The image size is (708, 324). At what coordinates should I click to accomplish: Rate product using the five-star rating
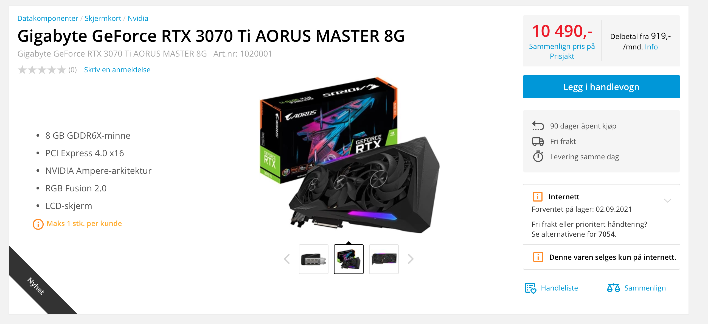(42, 70)
